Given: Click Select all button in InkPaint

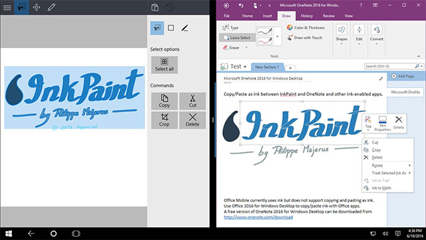Looking at the screenshot, I should click(164, 65).
